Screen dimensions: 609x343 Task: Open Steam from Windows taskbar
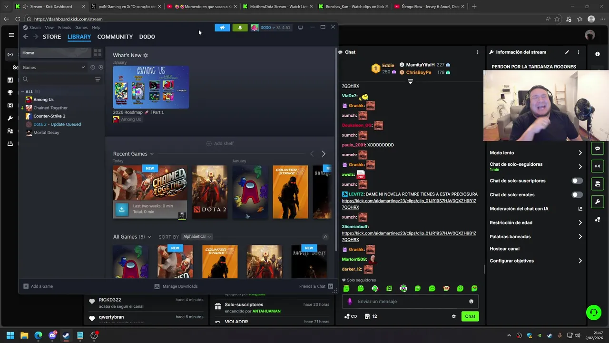click(x=66, y=335)
